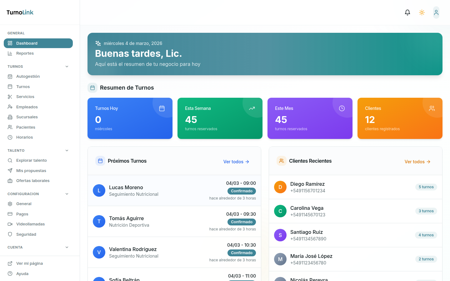The width and height of the screenshot is (450, 281).
Task: Click the 5 turnos badge for Diego Ramírez
Action: [426, 187]
